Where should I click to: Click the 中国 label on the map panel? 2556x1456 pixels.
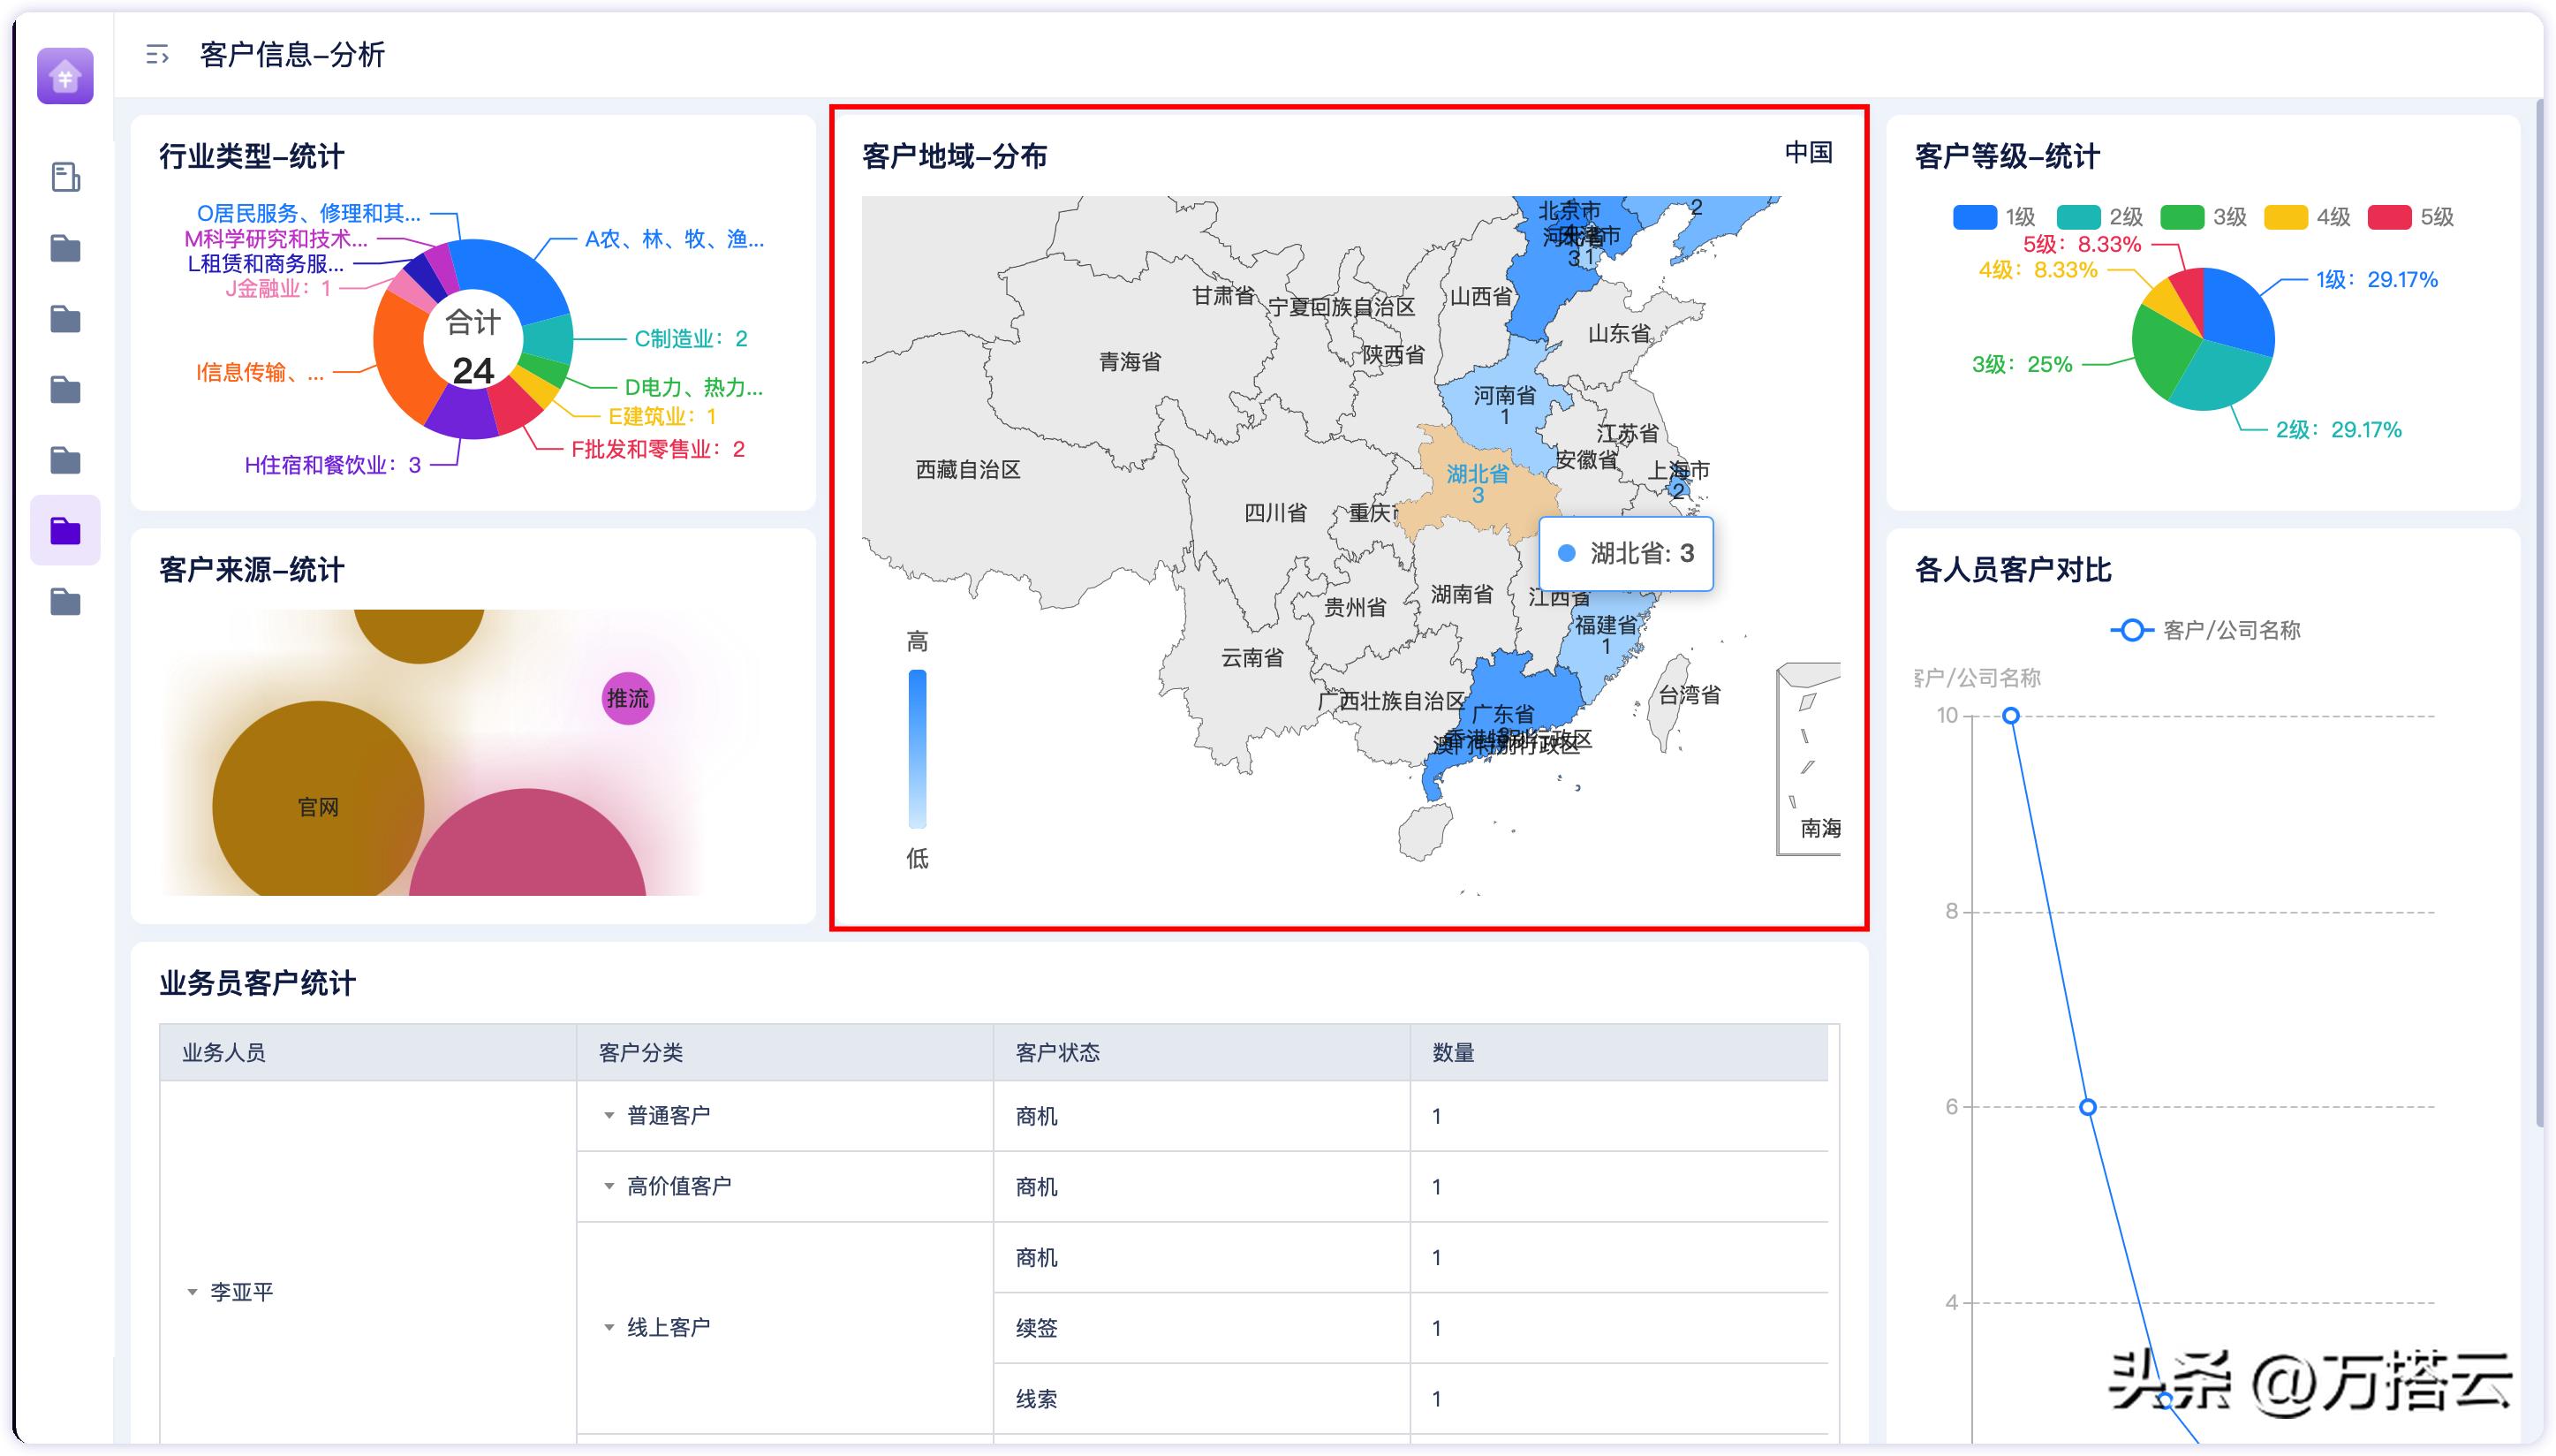click(x=1811, y=153)
